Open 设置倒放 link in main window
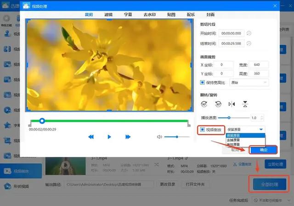 242,164
